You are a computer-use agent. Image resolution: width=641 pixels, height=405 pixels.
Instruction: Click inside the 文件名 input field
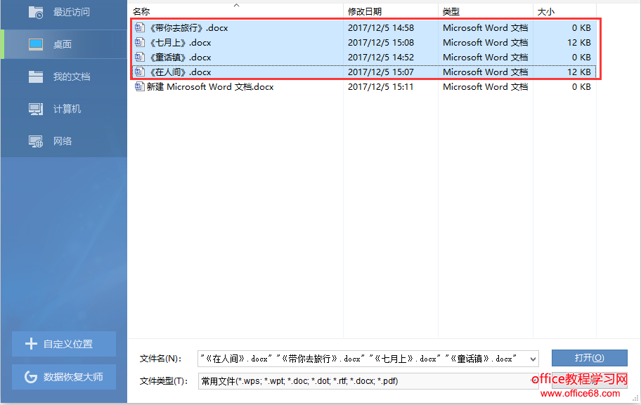click(363, 359)
